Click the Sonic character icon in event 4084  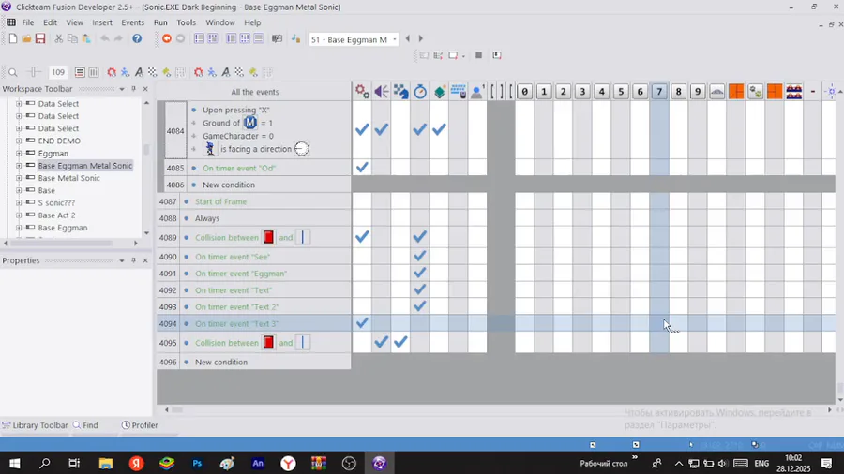210,148
